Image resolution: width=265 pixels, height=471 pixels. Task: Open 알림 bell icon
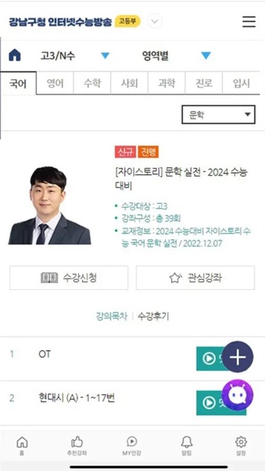coord(187,446)
